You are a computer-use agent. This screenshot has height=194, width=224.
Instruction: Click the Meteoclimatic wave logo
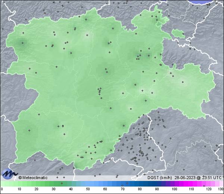9,174
